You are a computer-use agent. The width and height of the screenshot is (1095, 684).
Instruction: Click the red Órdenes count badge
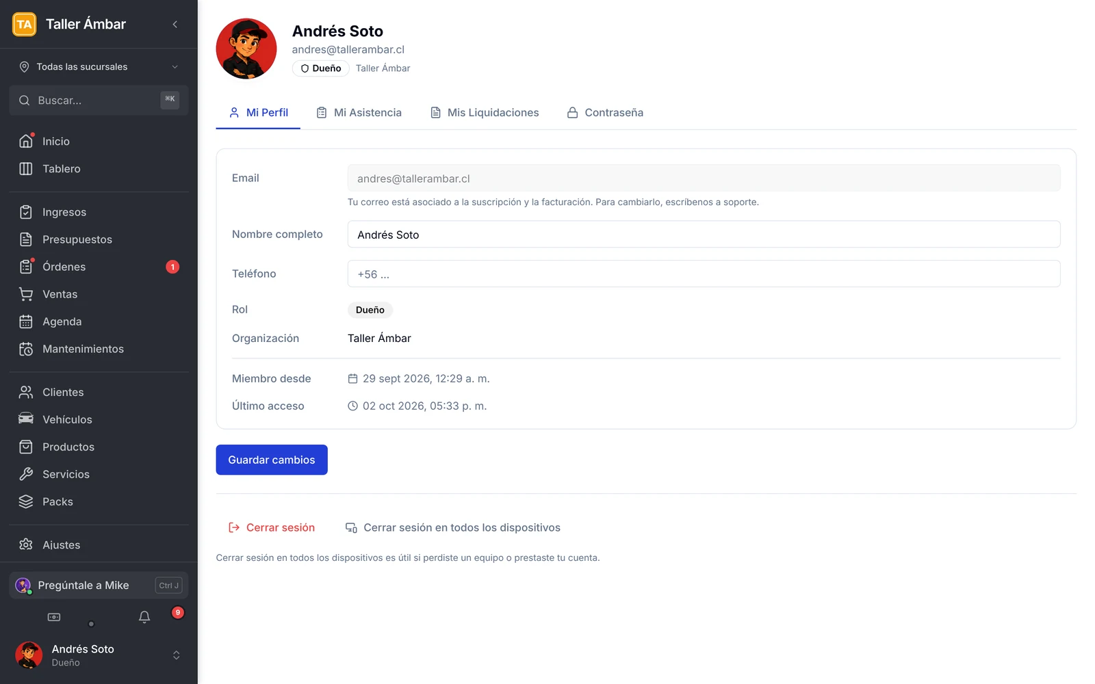[x=172, y=267]
